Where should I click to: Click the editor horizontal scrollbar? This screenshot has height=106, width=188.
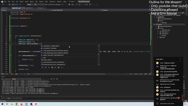tap(70, 74)
